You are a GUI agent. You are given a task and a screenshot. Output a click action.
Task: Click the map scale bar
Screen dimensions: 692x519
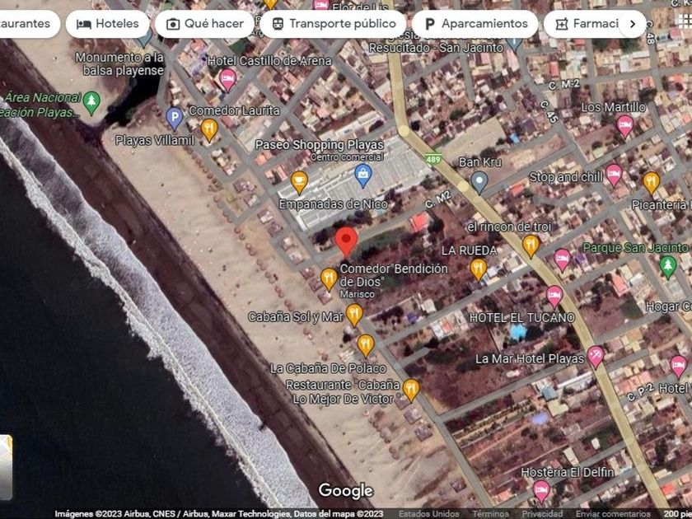(x=677, y=514)
